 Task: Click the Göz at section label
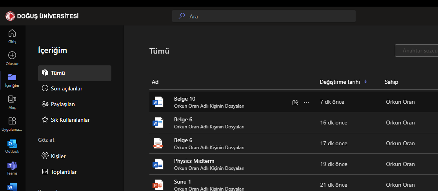[46, 140]
